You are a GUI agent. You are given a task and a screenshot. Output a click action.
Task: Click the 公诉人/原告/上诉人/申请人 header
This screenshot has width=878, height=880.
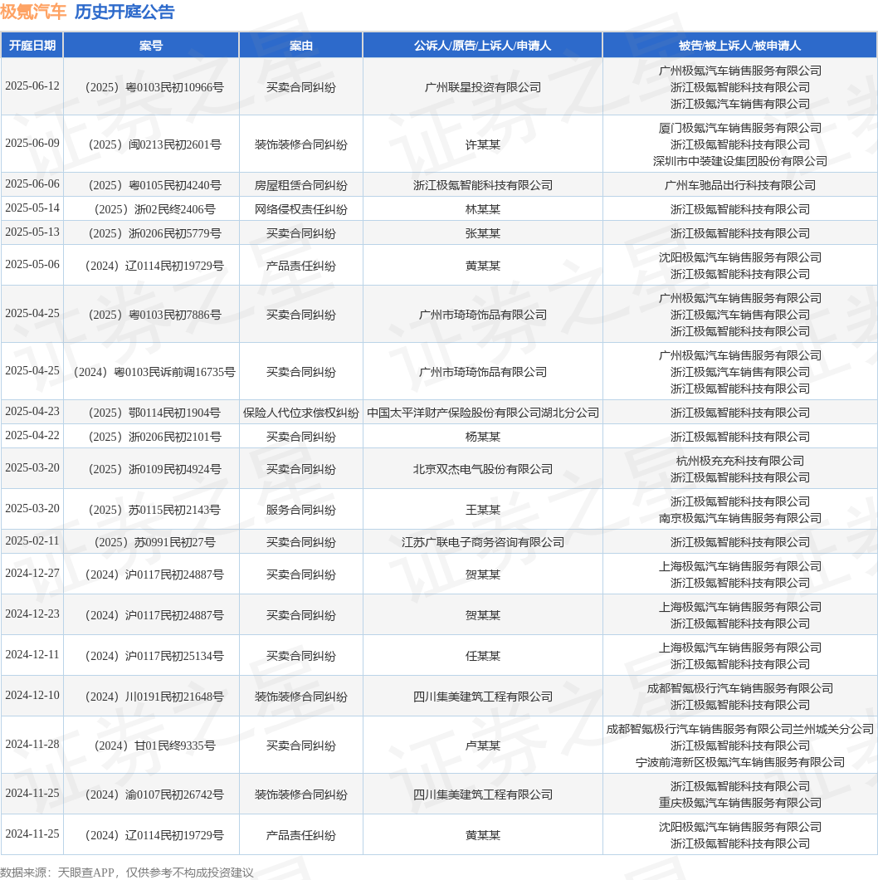pos(482,46)
